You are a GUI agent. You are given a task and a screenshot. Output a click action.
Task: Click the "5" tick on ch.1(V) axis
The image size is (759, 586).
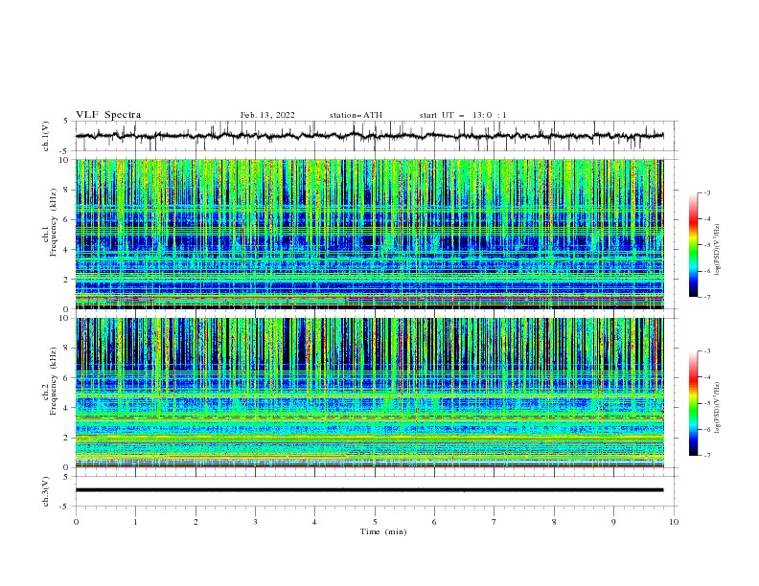coord(67,121)
